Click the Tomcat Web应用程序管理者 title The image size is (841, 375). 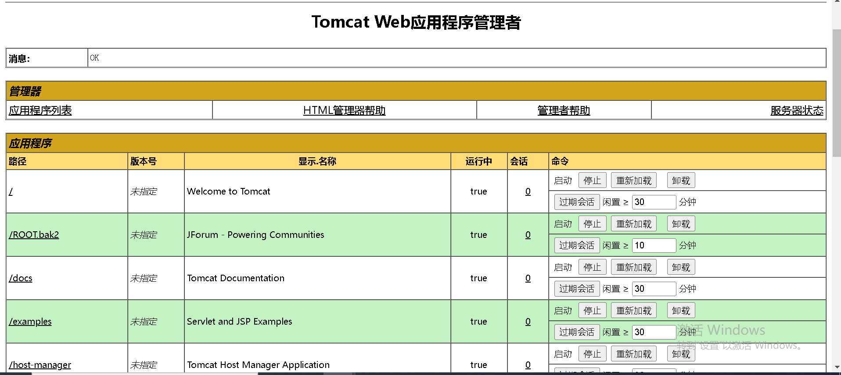[x=416, y=22]
